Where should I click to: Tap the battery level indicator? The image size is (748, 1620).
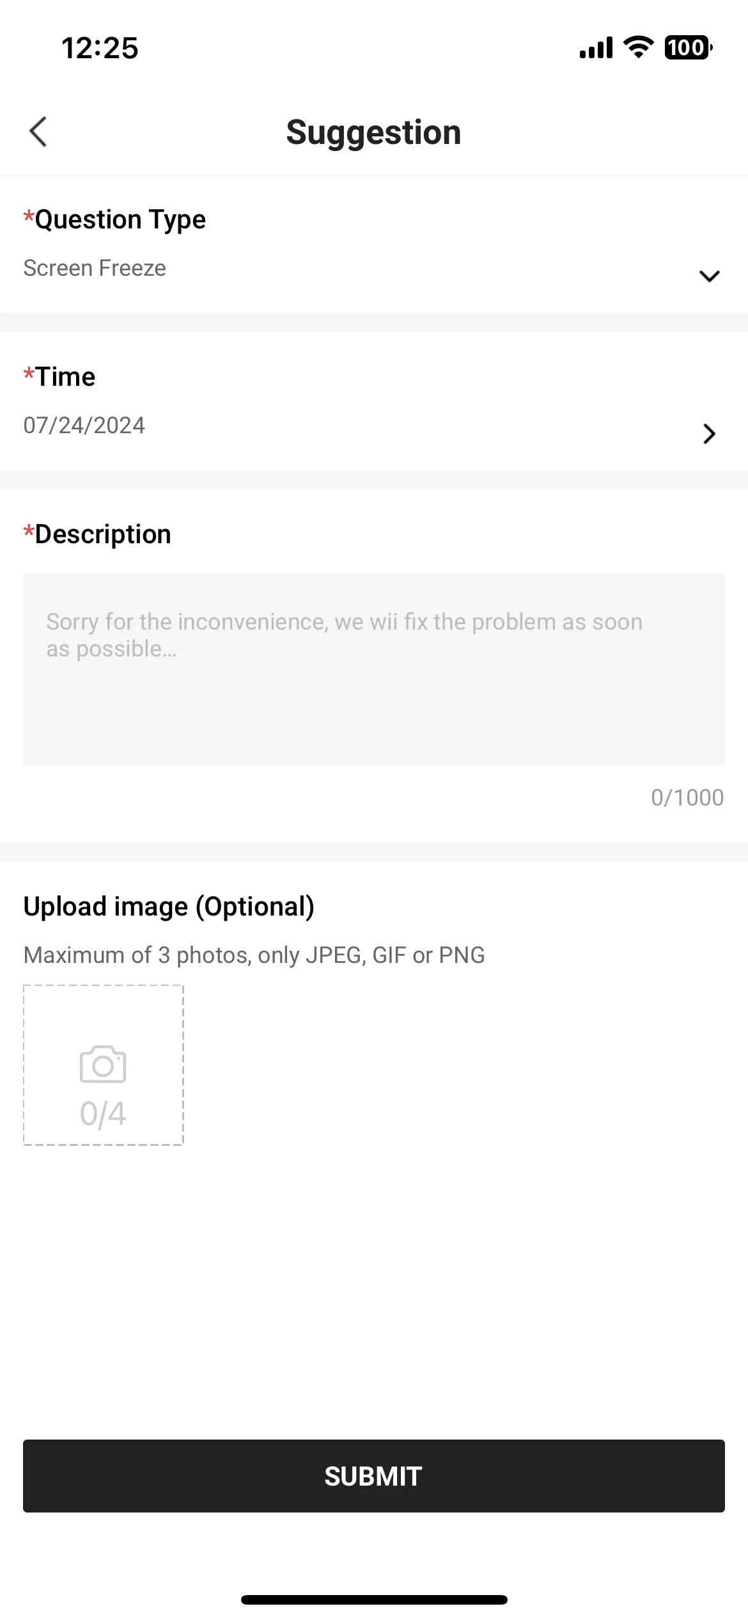pyautogui.click(x=688, y=48)
